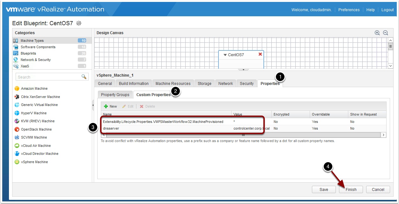Collapse the left categories panel handle
The image size is (399, 204).
[x=93, y=105]
